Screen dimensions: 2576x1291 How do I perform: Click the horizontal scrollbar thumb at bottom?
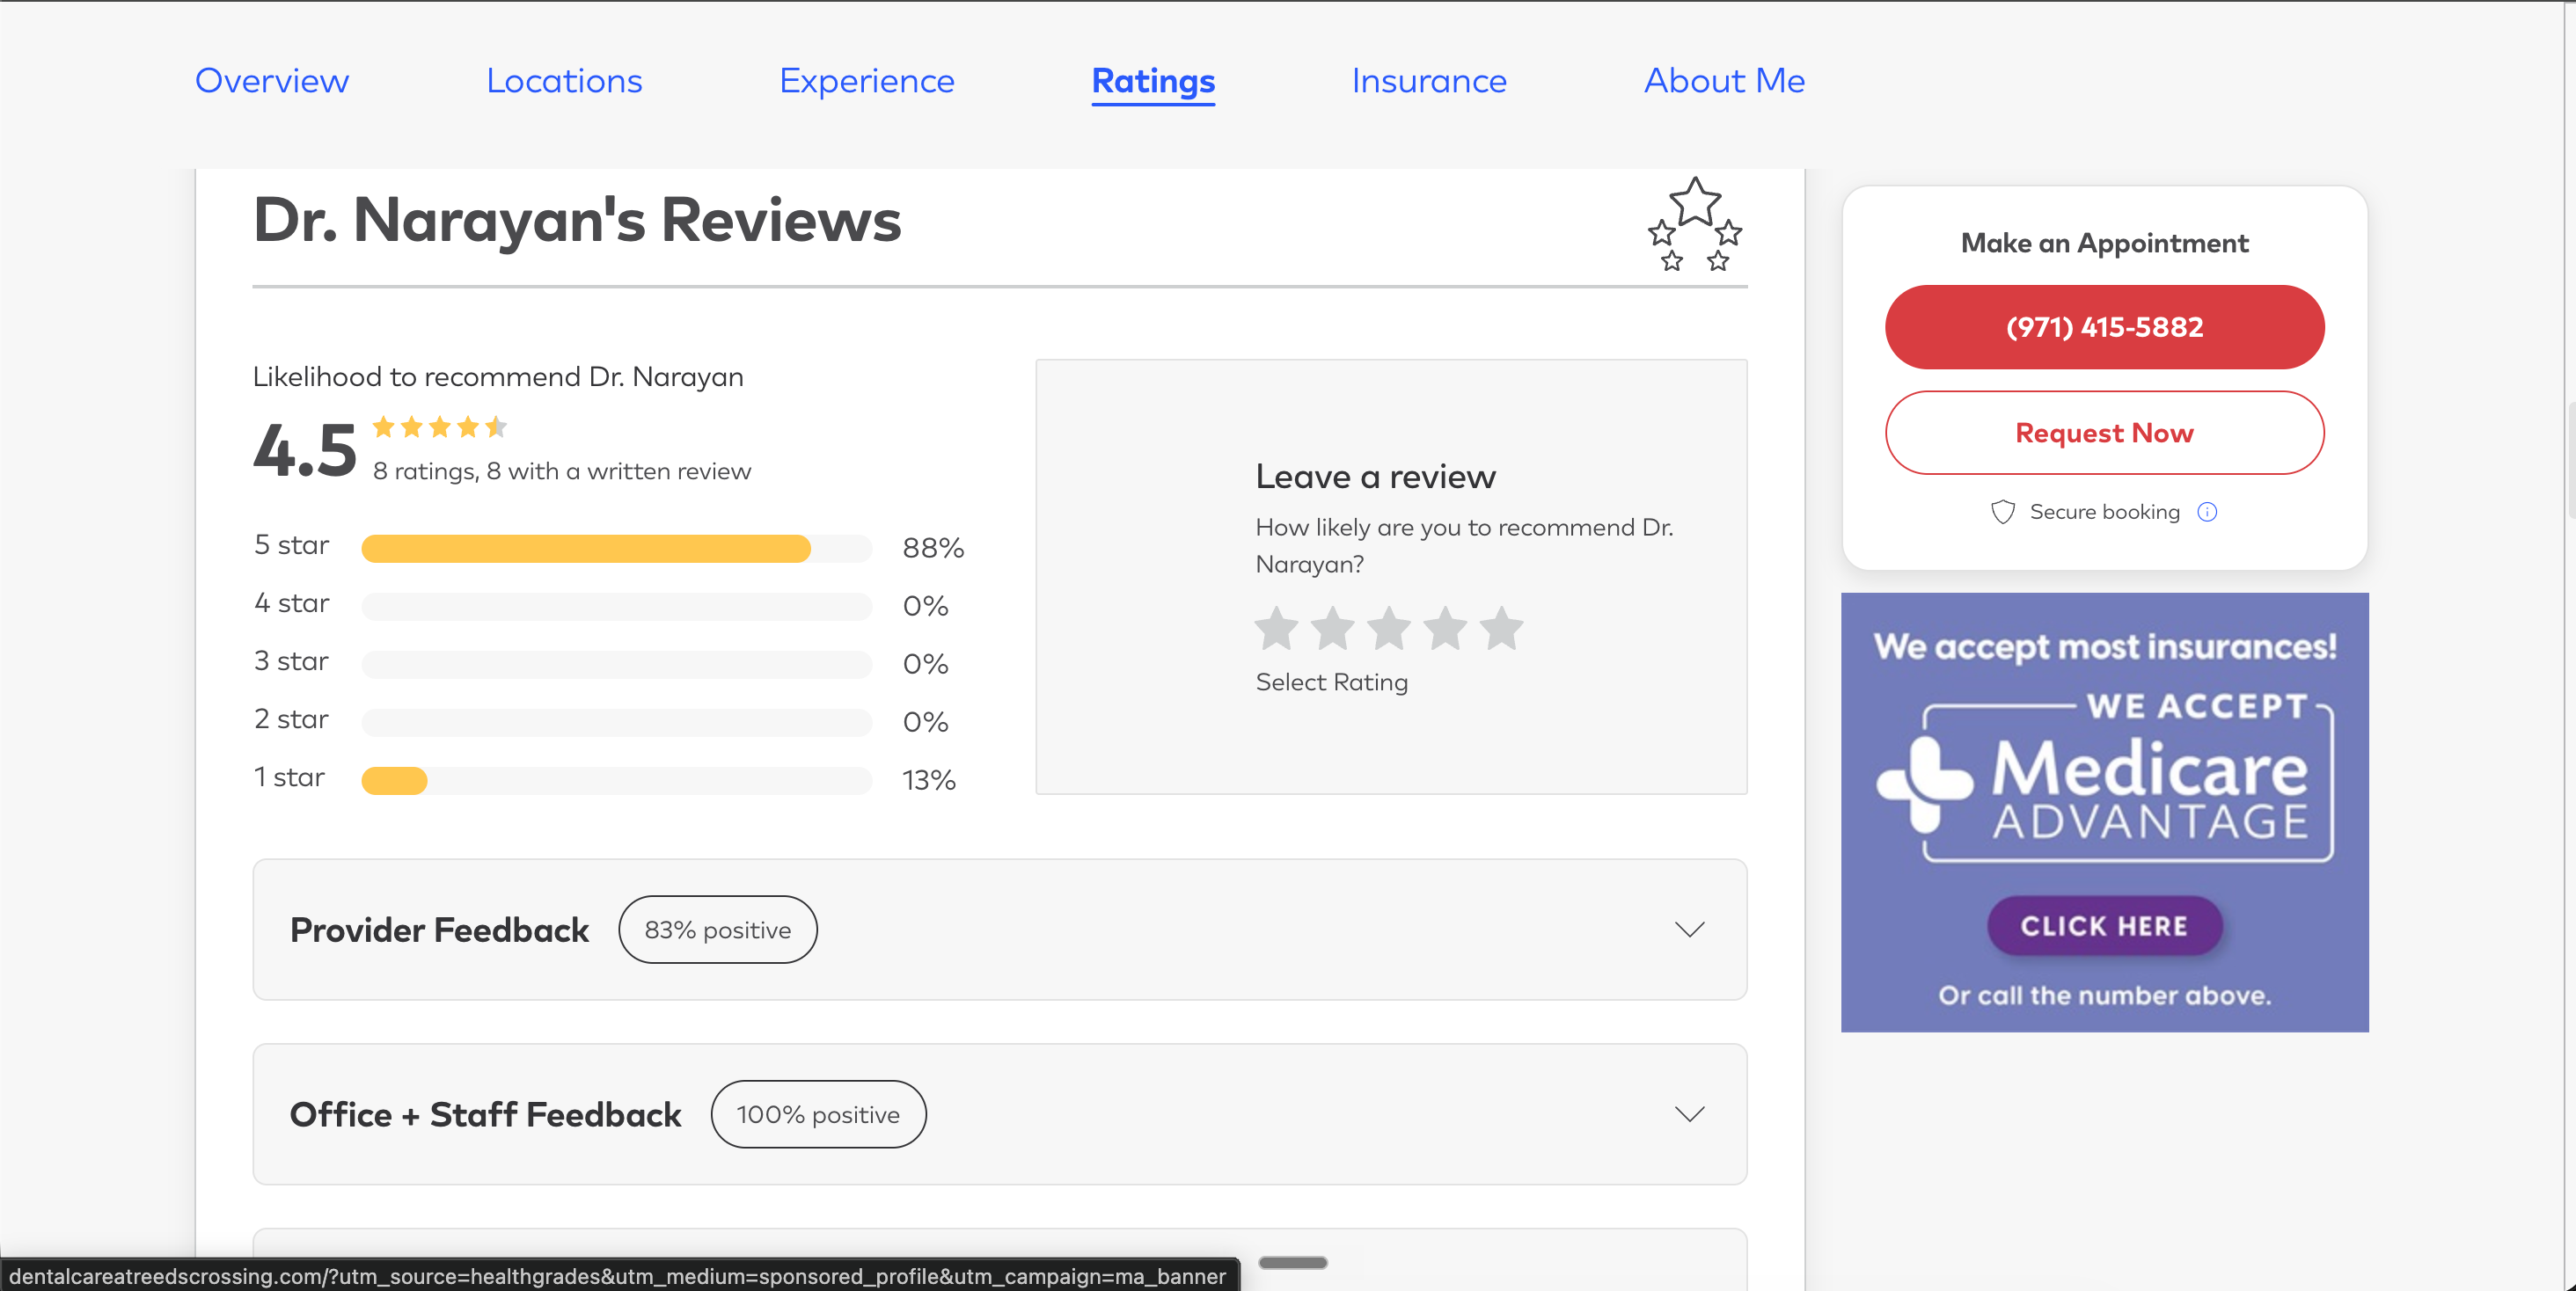click(x=1292, y=1263)
